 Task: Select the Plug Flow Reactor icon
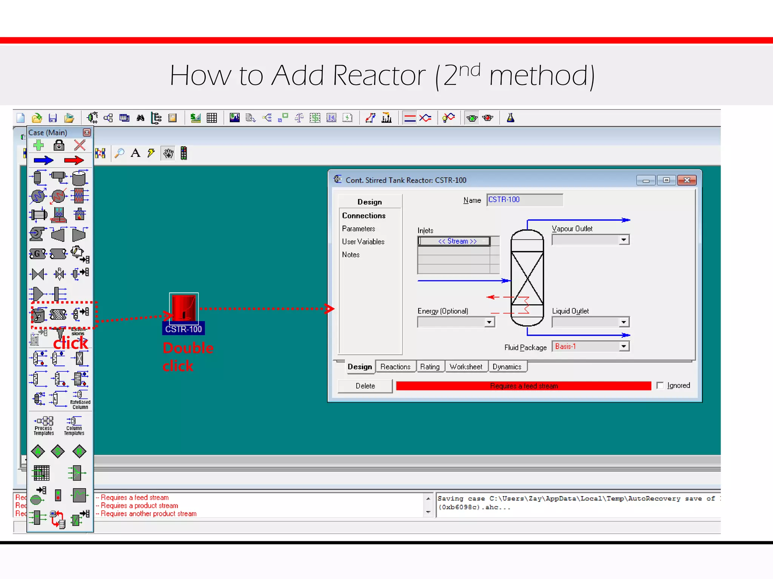point(58,314)
